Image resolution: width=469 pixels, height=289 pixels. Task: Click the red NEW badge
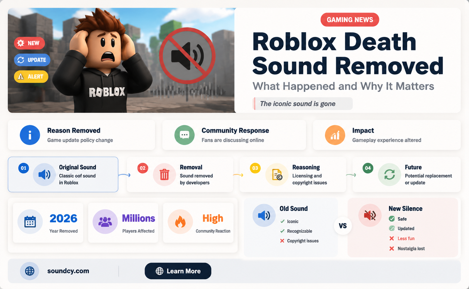point(29,43)
